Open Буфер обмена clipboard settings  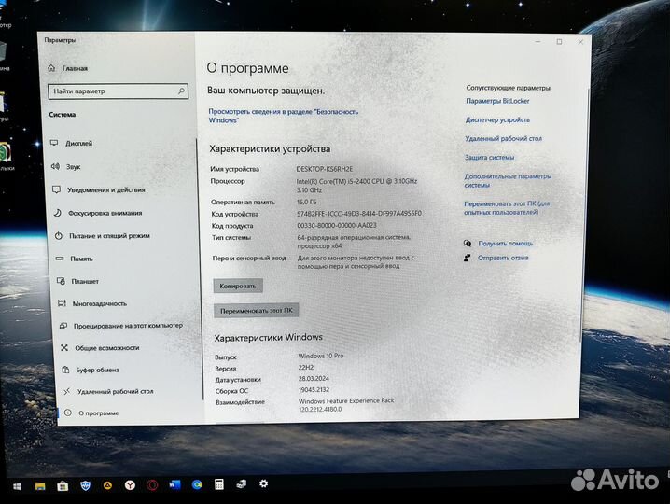coord(97,371)
